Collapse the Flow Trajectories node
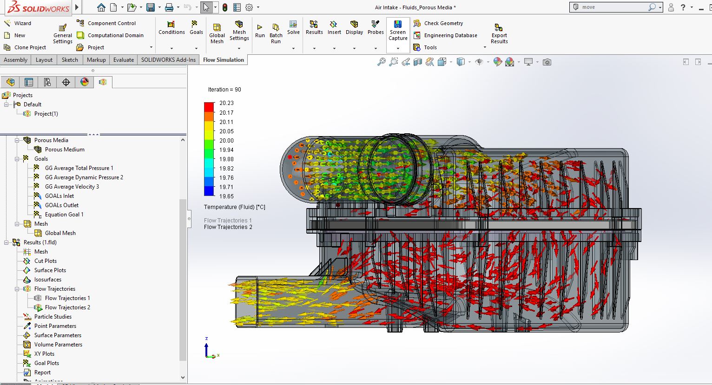 [x=17, y=289]
